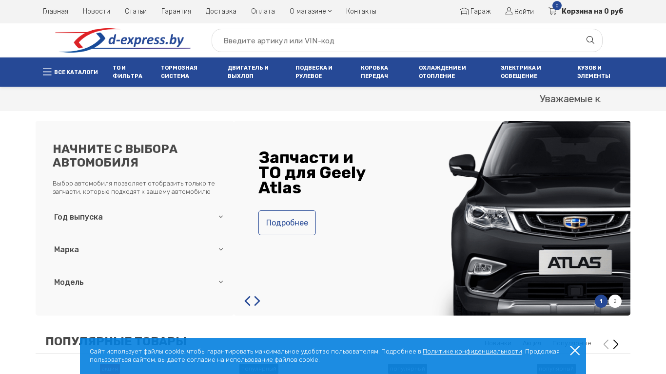Screen dimensions: 666x374
Task: Open Электрика и освещение category
Action: click(x=521, y=72)
